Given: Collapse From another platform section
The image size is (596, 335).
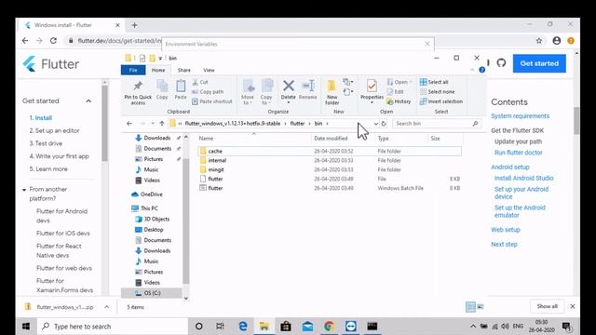Looking at the screenshot, I should [24, 190].
